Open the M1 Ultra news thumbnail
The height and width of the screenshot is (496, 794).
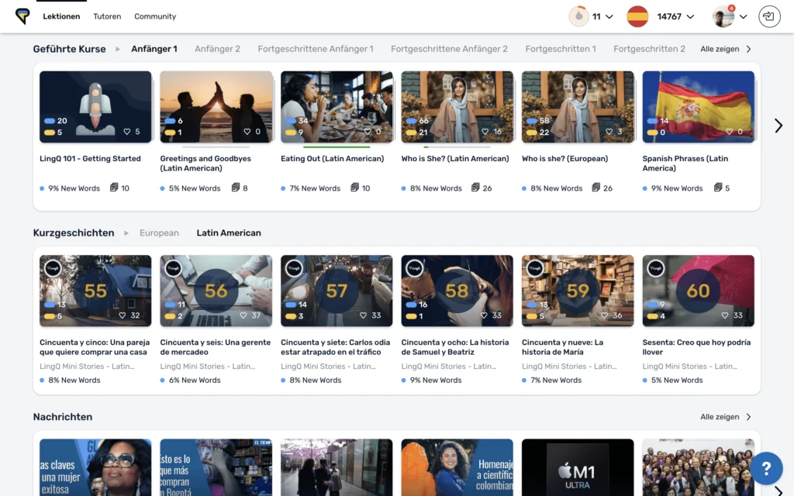(x=578, y=467)
